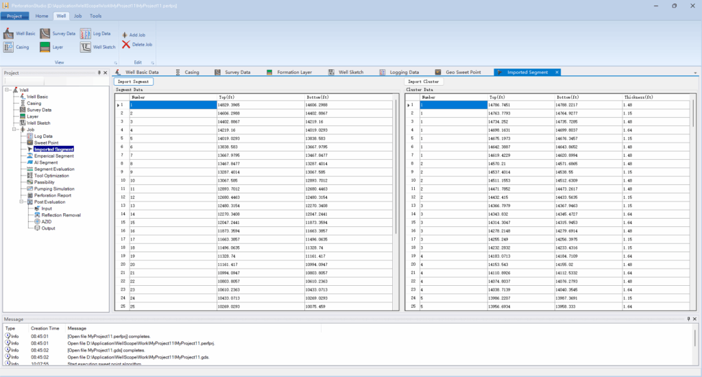This screenshot has width=702, height=377.
Task: Pin the Message panel
Action: point(688,319)
